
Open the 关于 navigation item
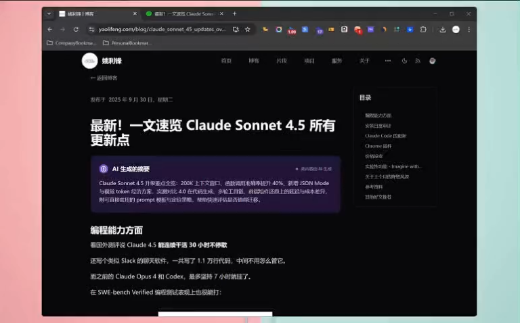point(364,61)
